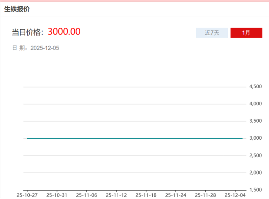Click the 25-10-27 x-axis date label
Screen dimensions: 269x199
27,195
